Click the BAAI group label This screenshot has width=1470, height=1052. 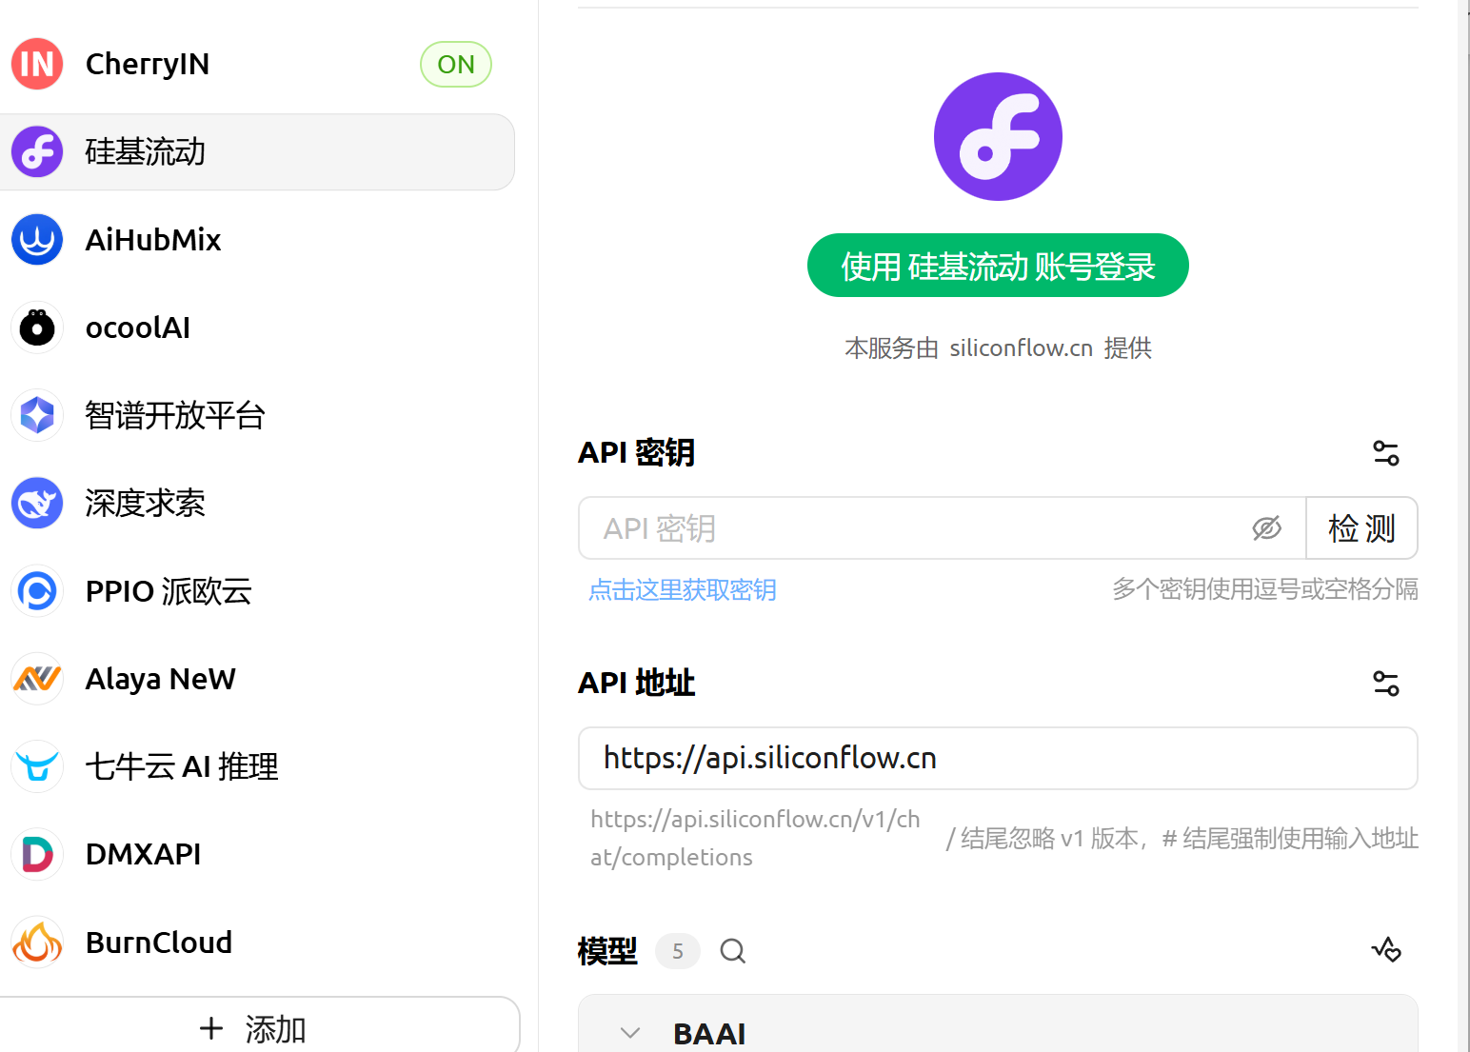click(709, 1034)
